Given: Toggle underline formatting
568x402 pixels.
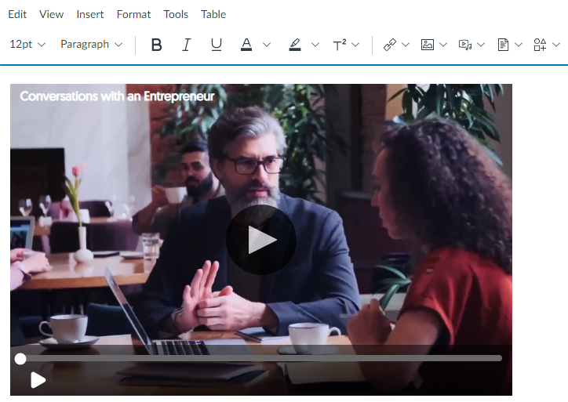Looking at the screenshot, I should pyautogui.click(x=217, y=45).
